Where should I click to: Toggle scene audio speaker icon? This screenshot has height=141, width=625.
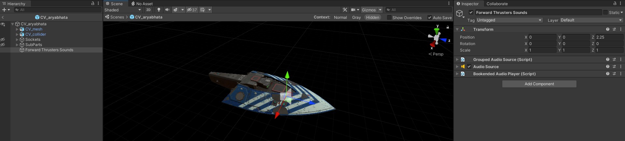[x=167, y=10]
